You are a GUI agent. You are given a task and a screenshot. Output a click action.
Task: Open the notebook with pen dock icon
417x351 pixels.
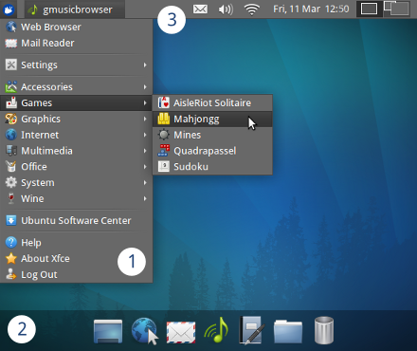[x=252, y=330]
